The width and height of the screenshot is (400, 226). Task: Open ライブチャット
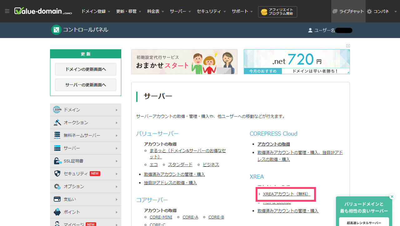348,11
